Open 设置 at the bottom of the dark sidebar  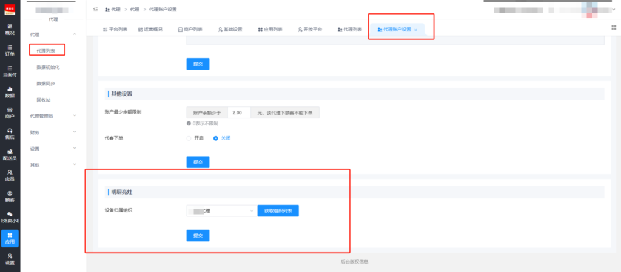pos(10,259)
